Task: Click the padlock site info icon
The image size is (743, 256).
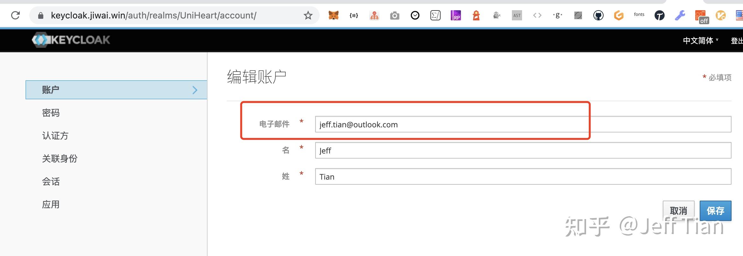Action: (40, 15)
